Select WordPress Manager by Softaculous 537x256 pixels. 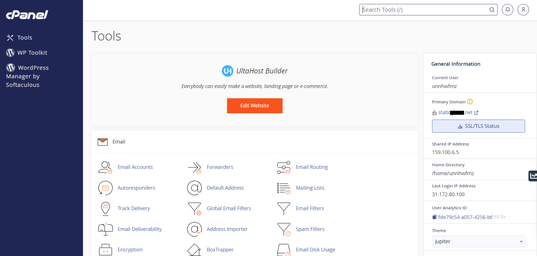click(27, 76)
